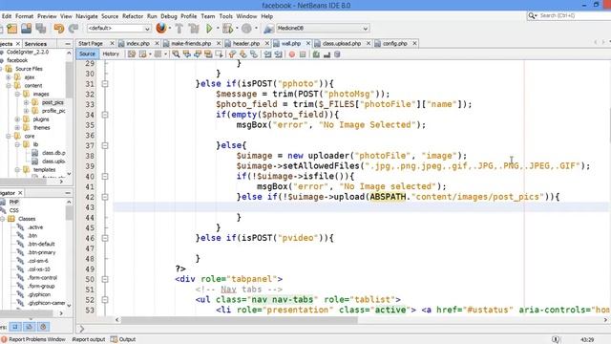Focus the Search (Ctrl+I) field
The height and width of the screenshot is (344, 611).
click(x=572, y=15)
